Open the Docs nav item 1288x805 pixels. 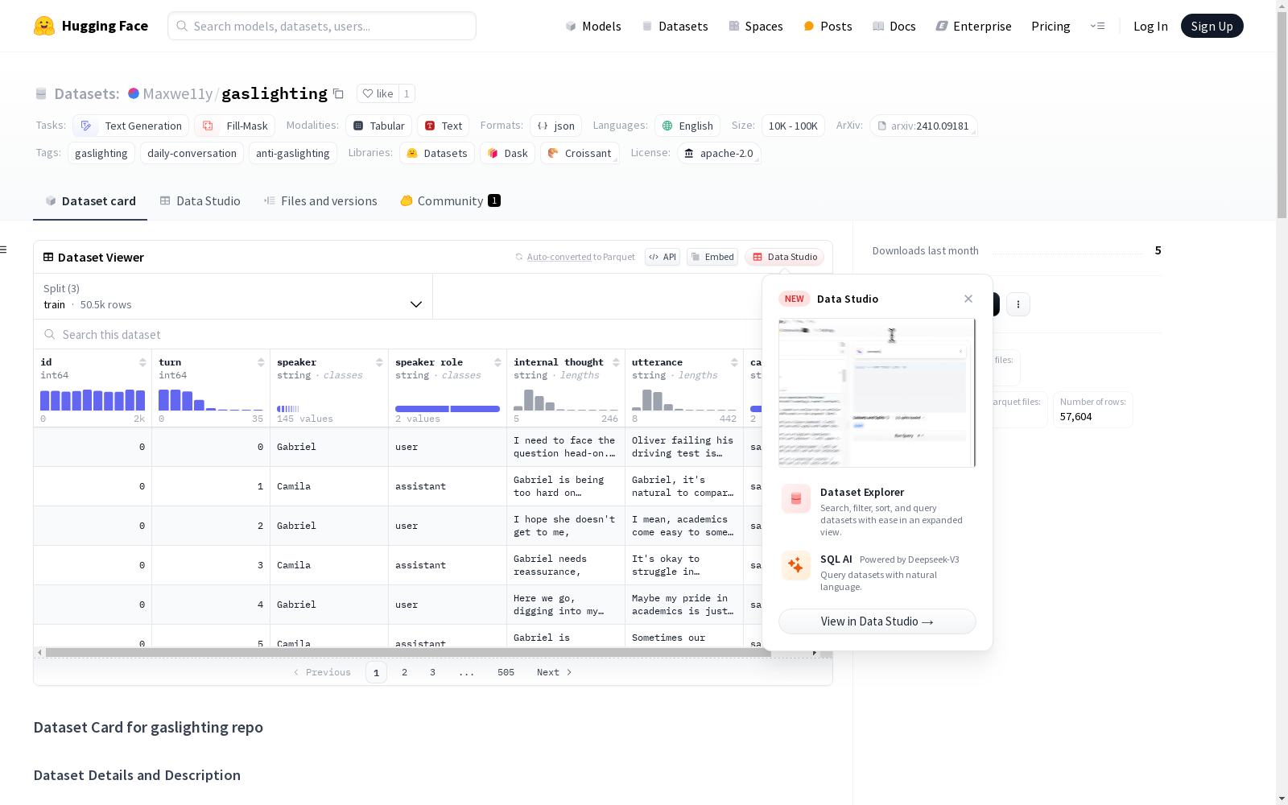coord(894,26)
